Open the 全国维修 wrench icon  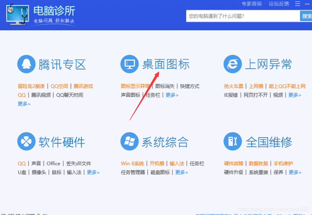tap(233, 141)
